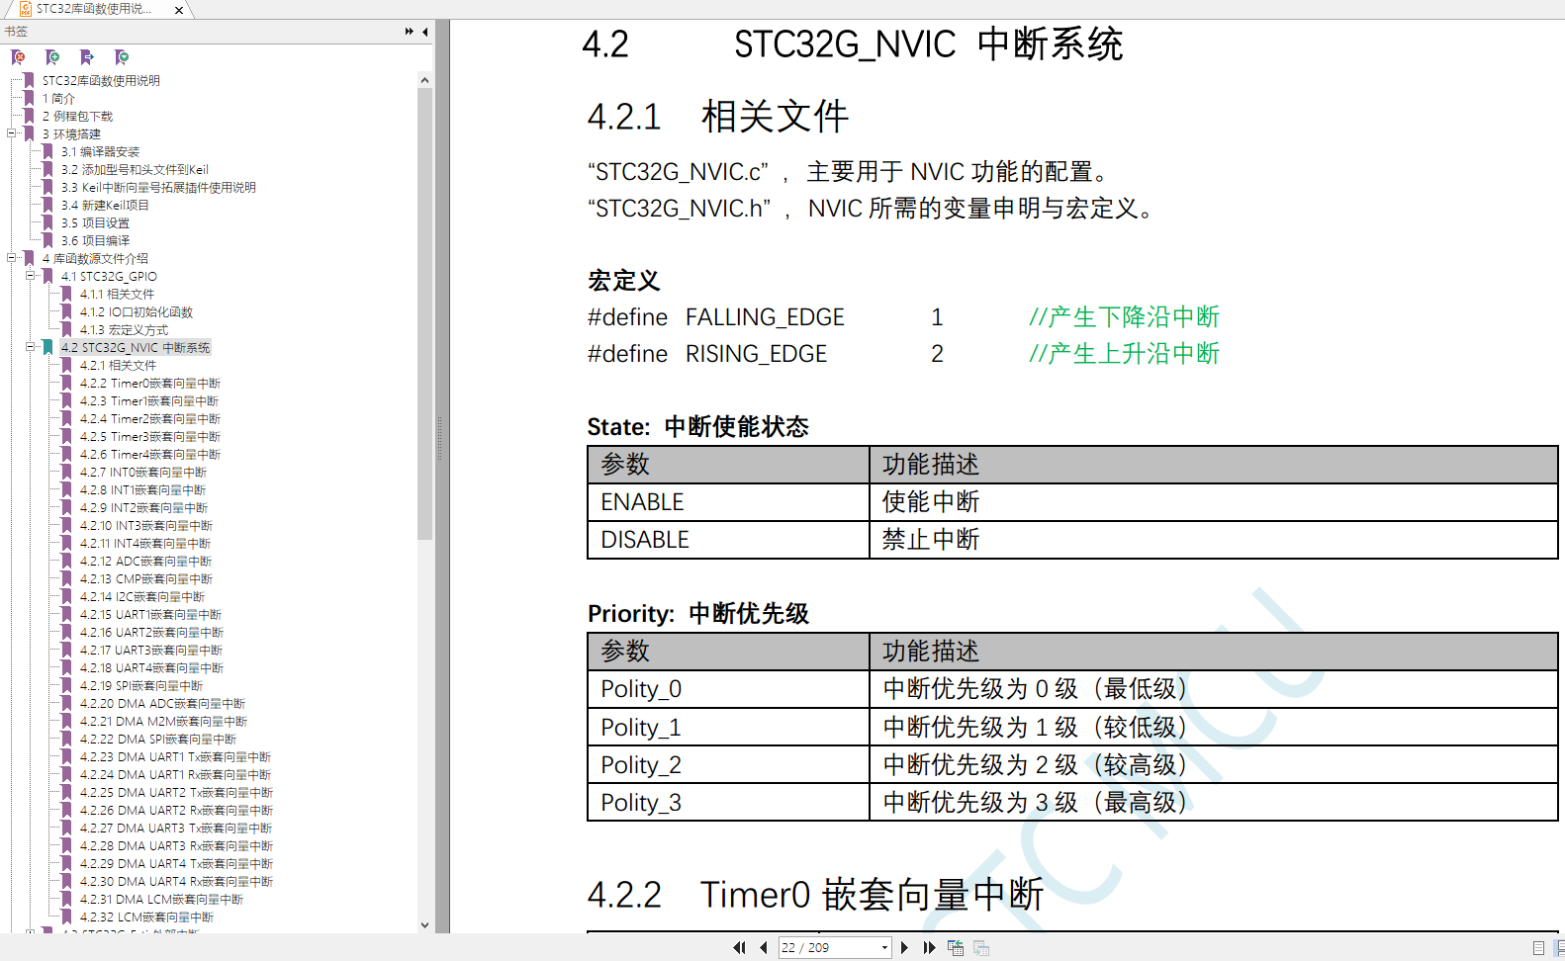Open '4.2.7 INT0嵌套向量中断' bookmark
The width and height of the screenshot is (1565, 961).
(143, 472)
